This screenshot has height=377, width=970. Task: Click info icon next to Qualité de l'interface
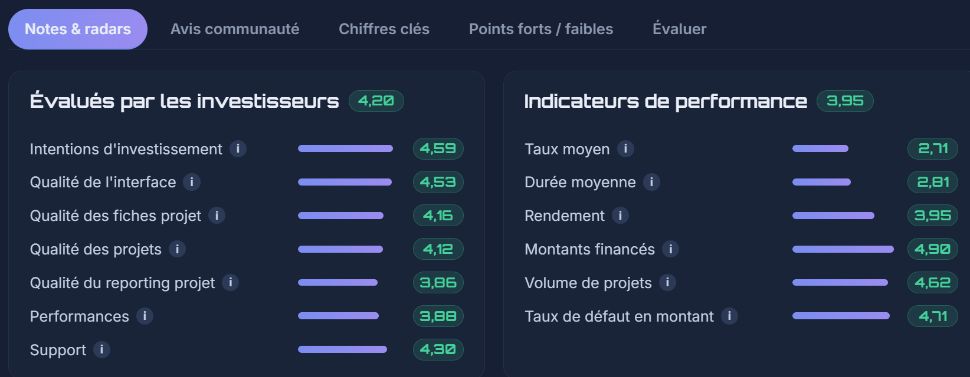192,182
